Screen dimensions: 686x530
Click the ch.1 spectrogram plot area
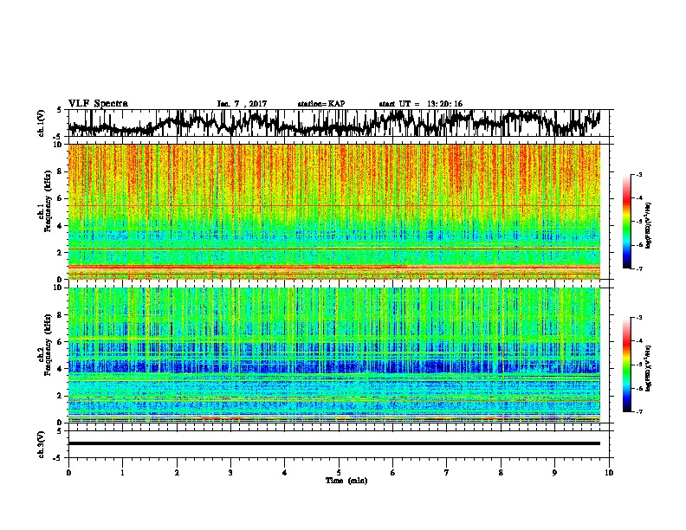click(x=334, y=211)
